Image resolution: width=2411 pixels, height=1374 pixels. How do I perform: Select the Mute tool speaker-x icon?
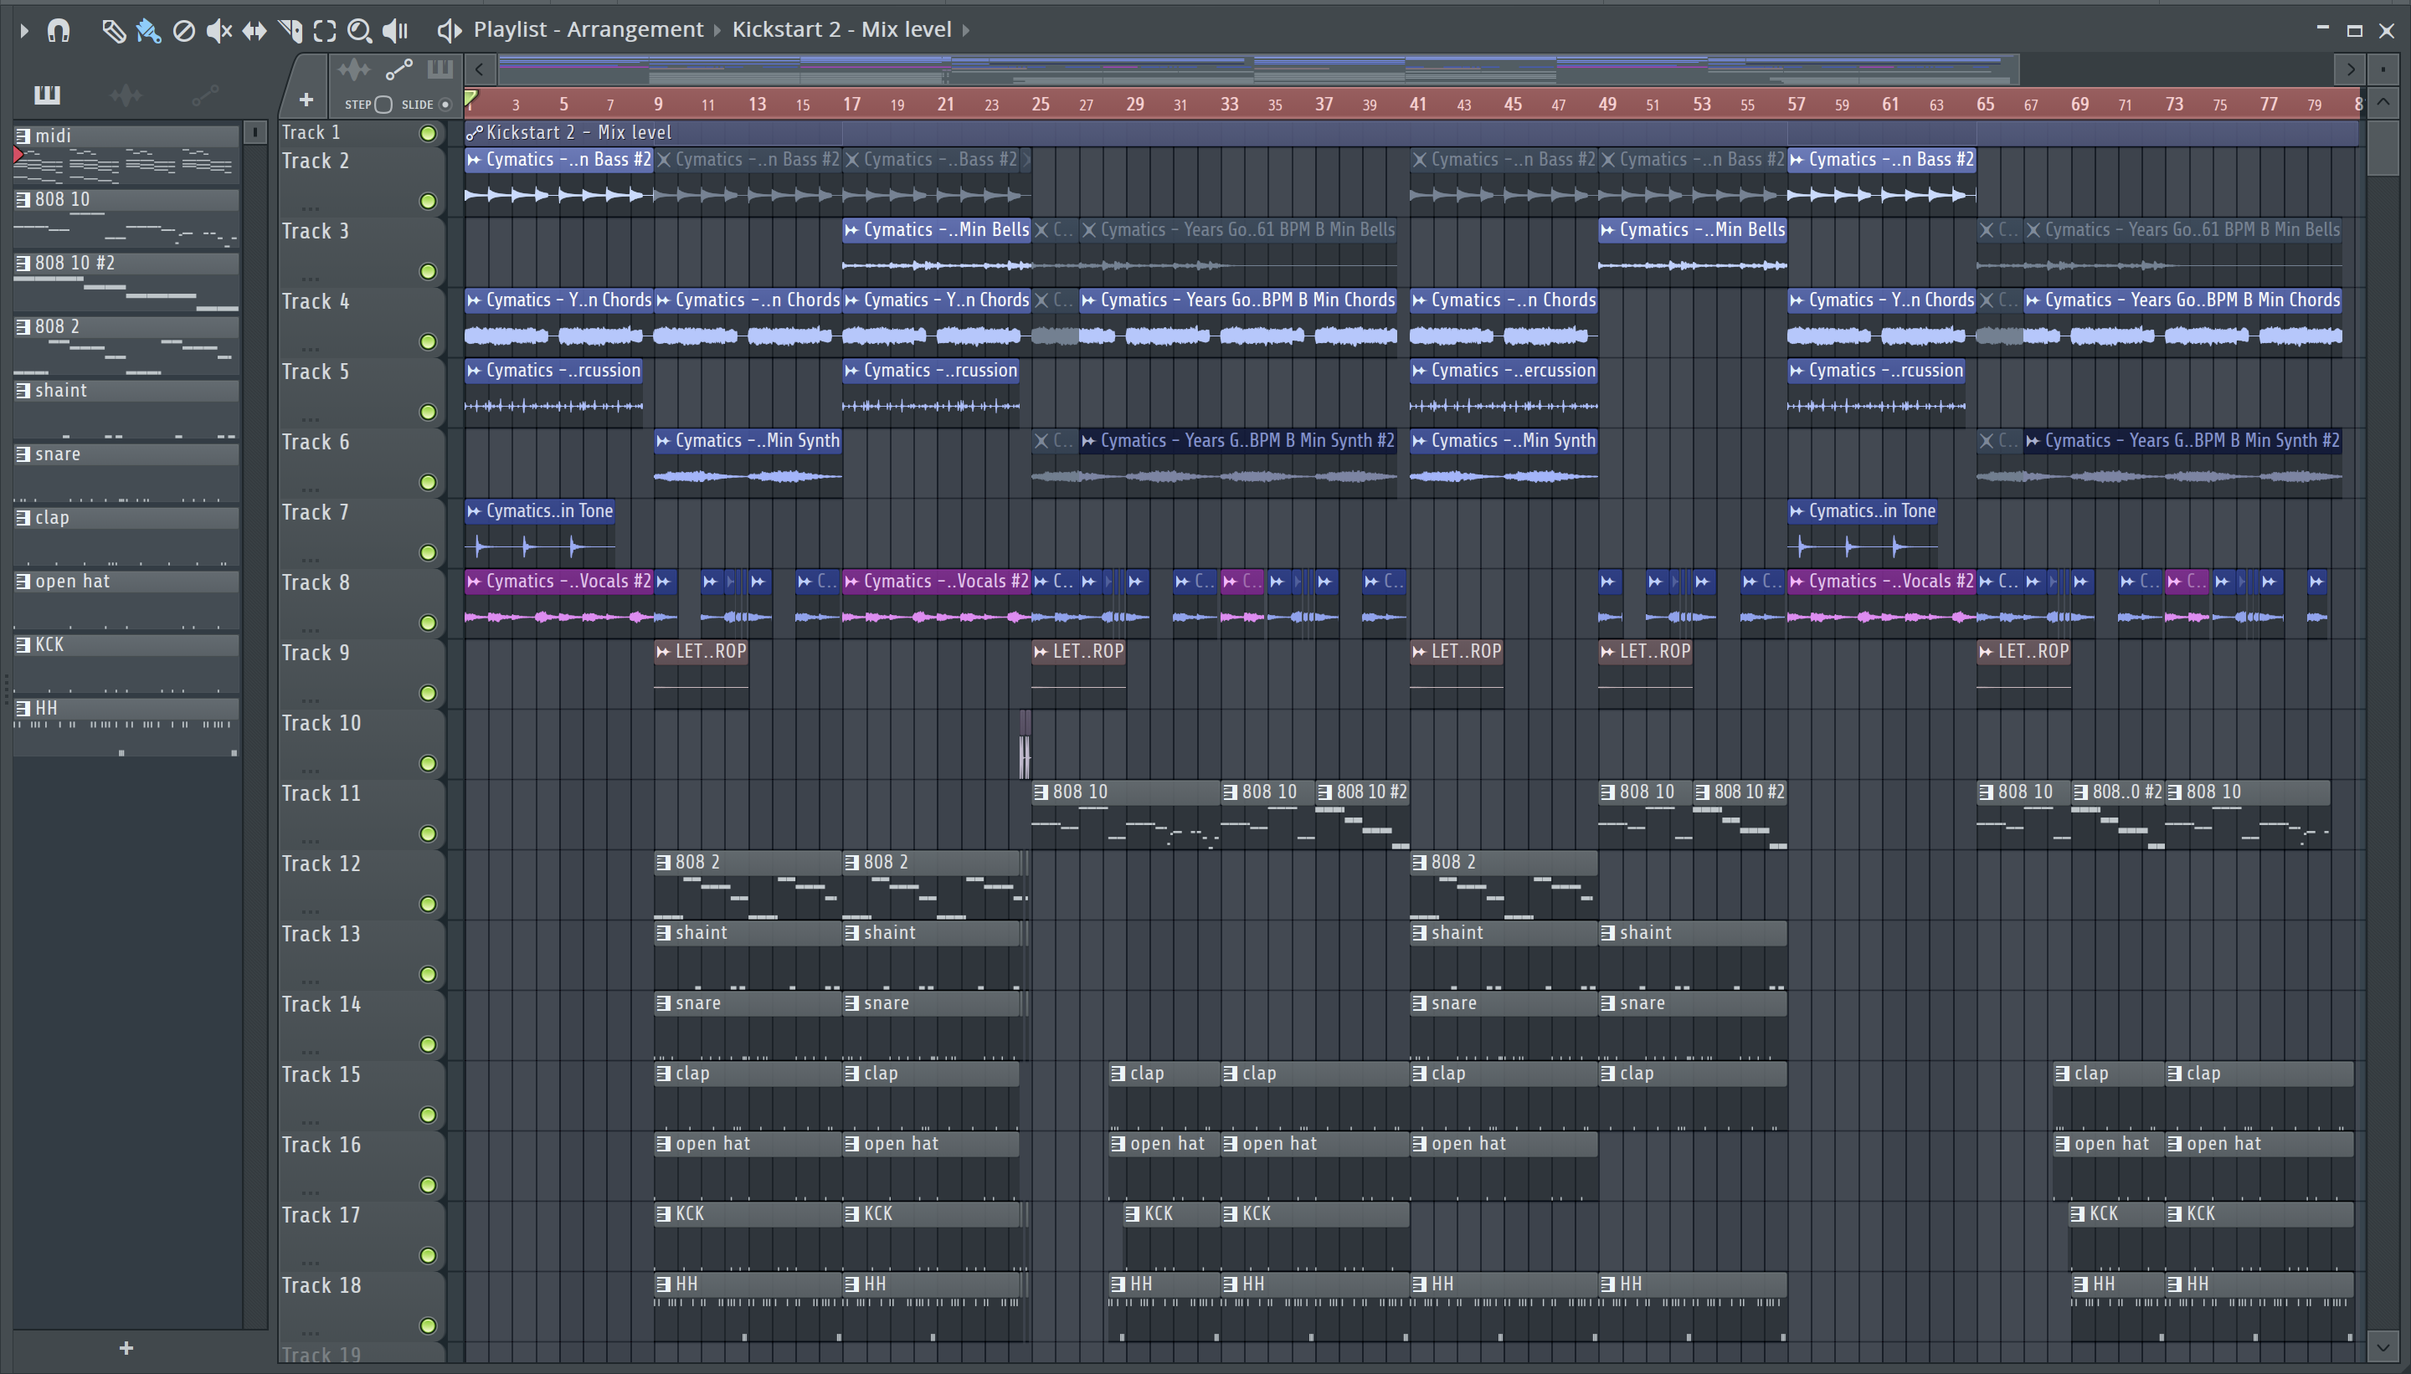click(219, 30)
